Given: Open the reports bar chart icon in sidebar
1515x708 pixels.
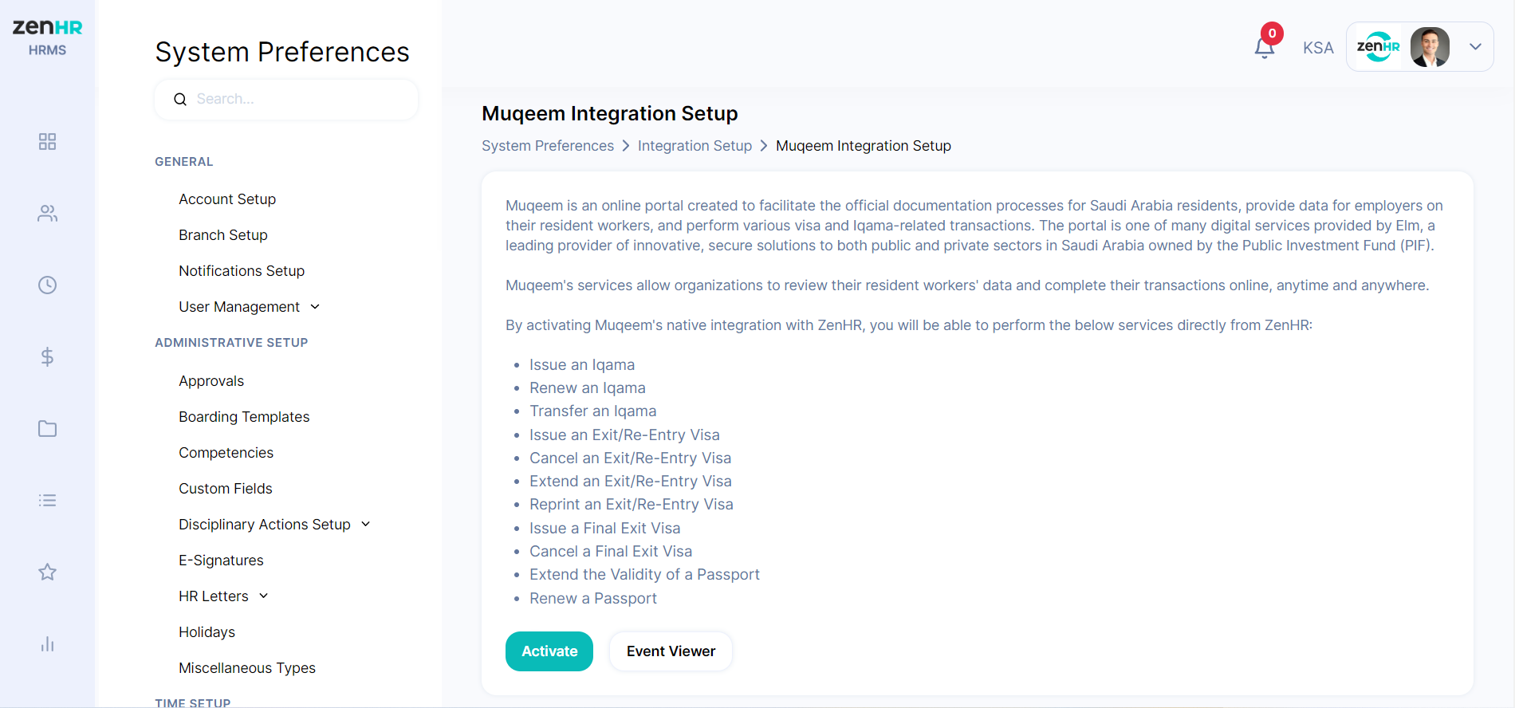Looking at the screenshot, I should tap(47, 644).
